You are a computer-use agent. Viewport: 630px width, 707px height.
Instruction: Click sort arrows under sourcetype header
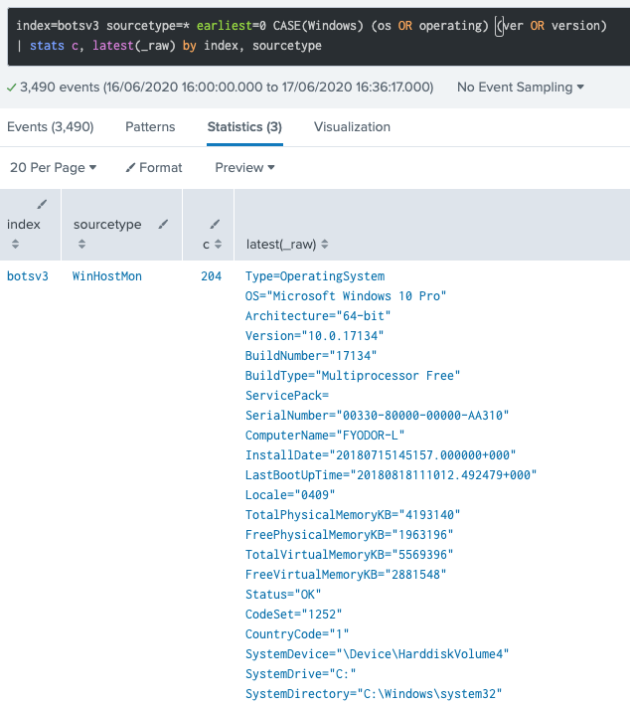click(81, 244)
